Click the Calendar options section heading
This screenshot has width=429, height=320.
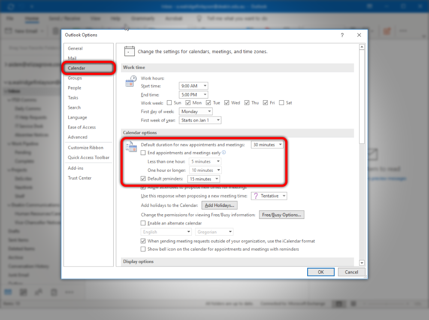pos(140,132)
